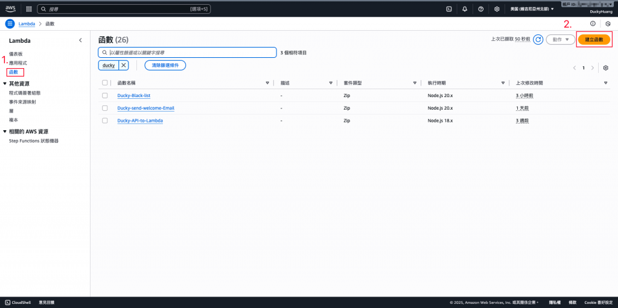618x308 pixels.
Task: Click the Node.js 18.x runtime cell
Action: point(440,121)
